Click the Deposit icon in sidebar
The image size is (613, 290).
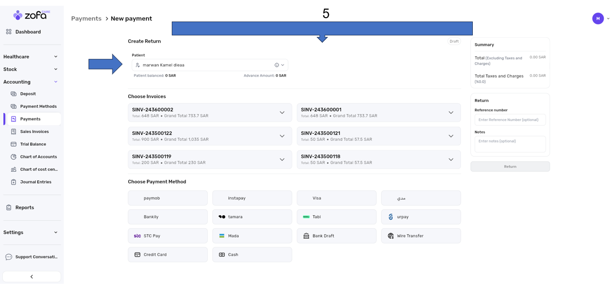[x=13, y=94]
